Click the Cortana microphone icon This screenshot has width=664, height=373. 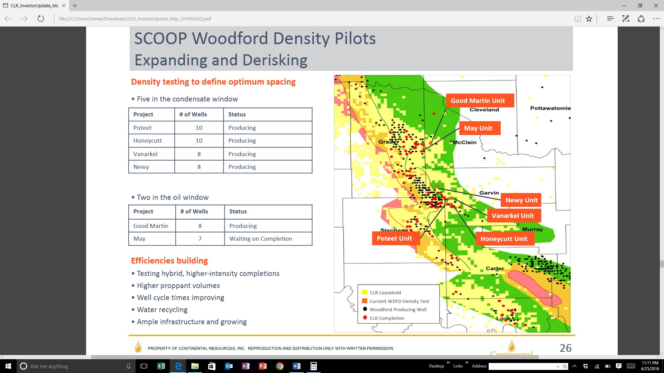pyautogui.click(x=128, y=366)
